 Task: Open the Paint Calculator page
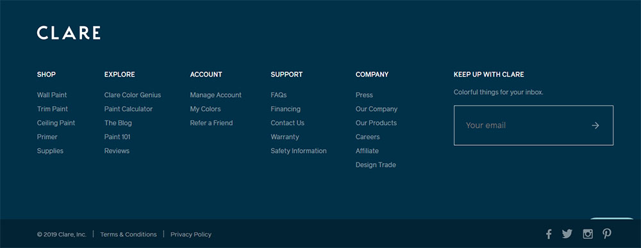[x=128, y=109]
